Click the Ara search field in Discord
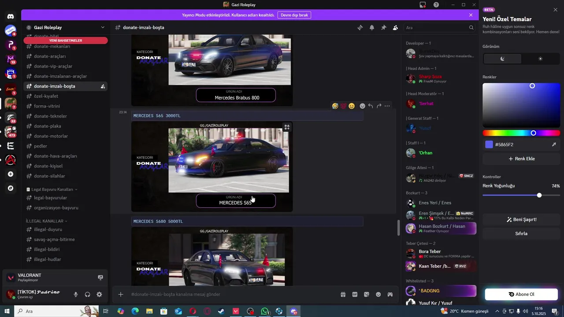The height and width of the screenshot is (317, 564). (440, 27)
